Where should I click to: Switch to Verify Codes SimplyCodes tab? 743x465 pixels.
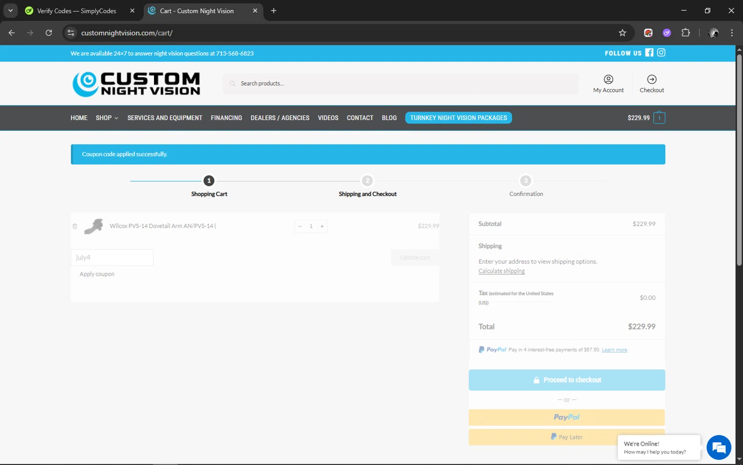click(x=77, y=11)
